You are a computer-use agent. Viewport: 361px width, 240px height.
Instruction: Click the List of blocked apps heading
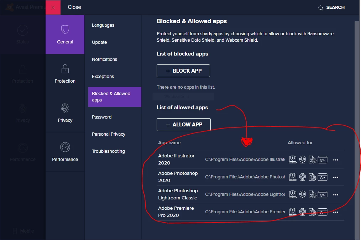pos(182,54)
